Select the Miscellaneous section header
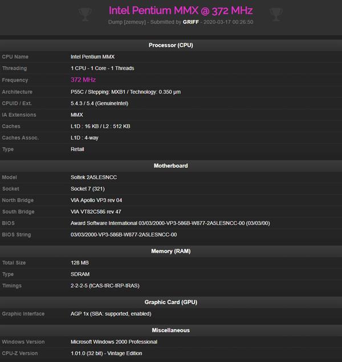Image resolution: width=342 pixels, height=362 pixels. click(171, 330)
